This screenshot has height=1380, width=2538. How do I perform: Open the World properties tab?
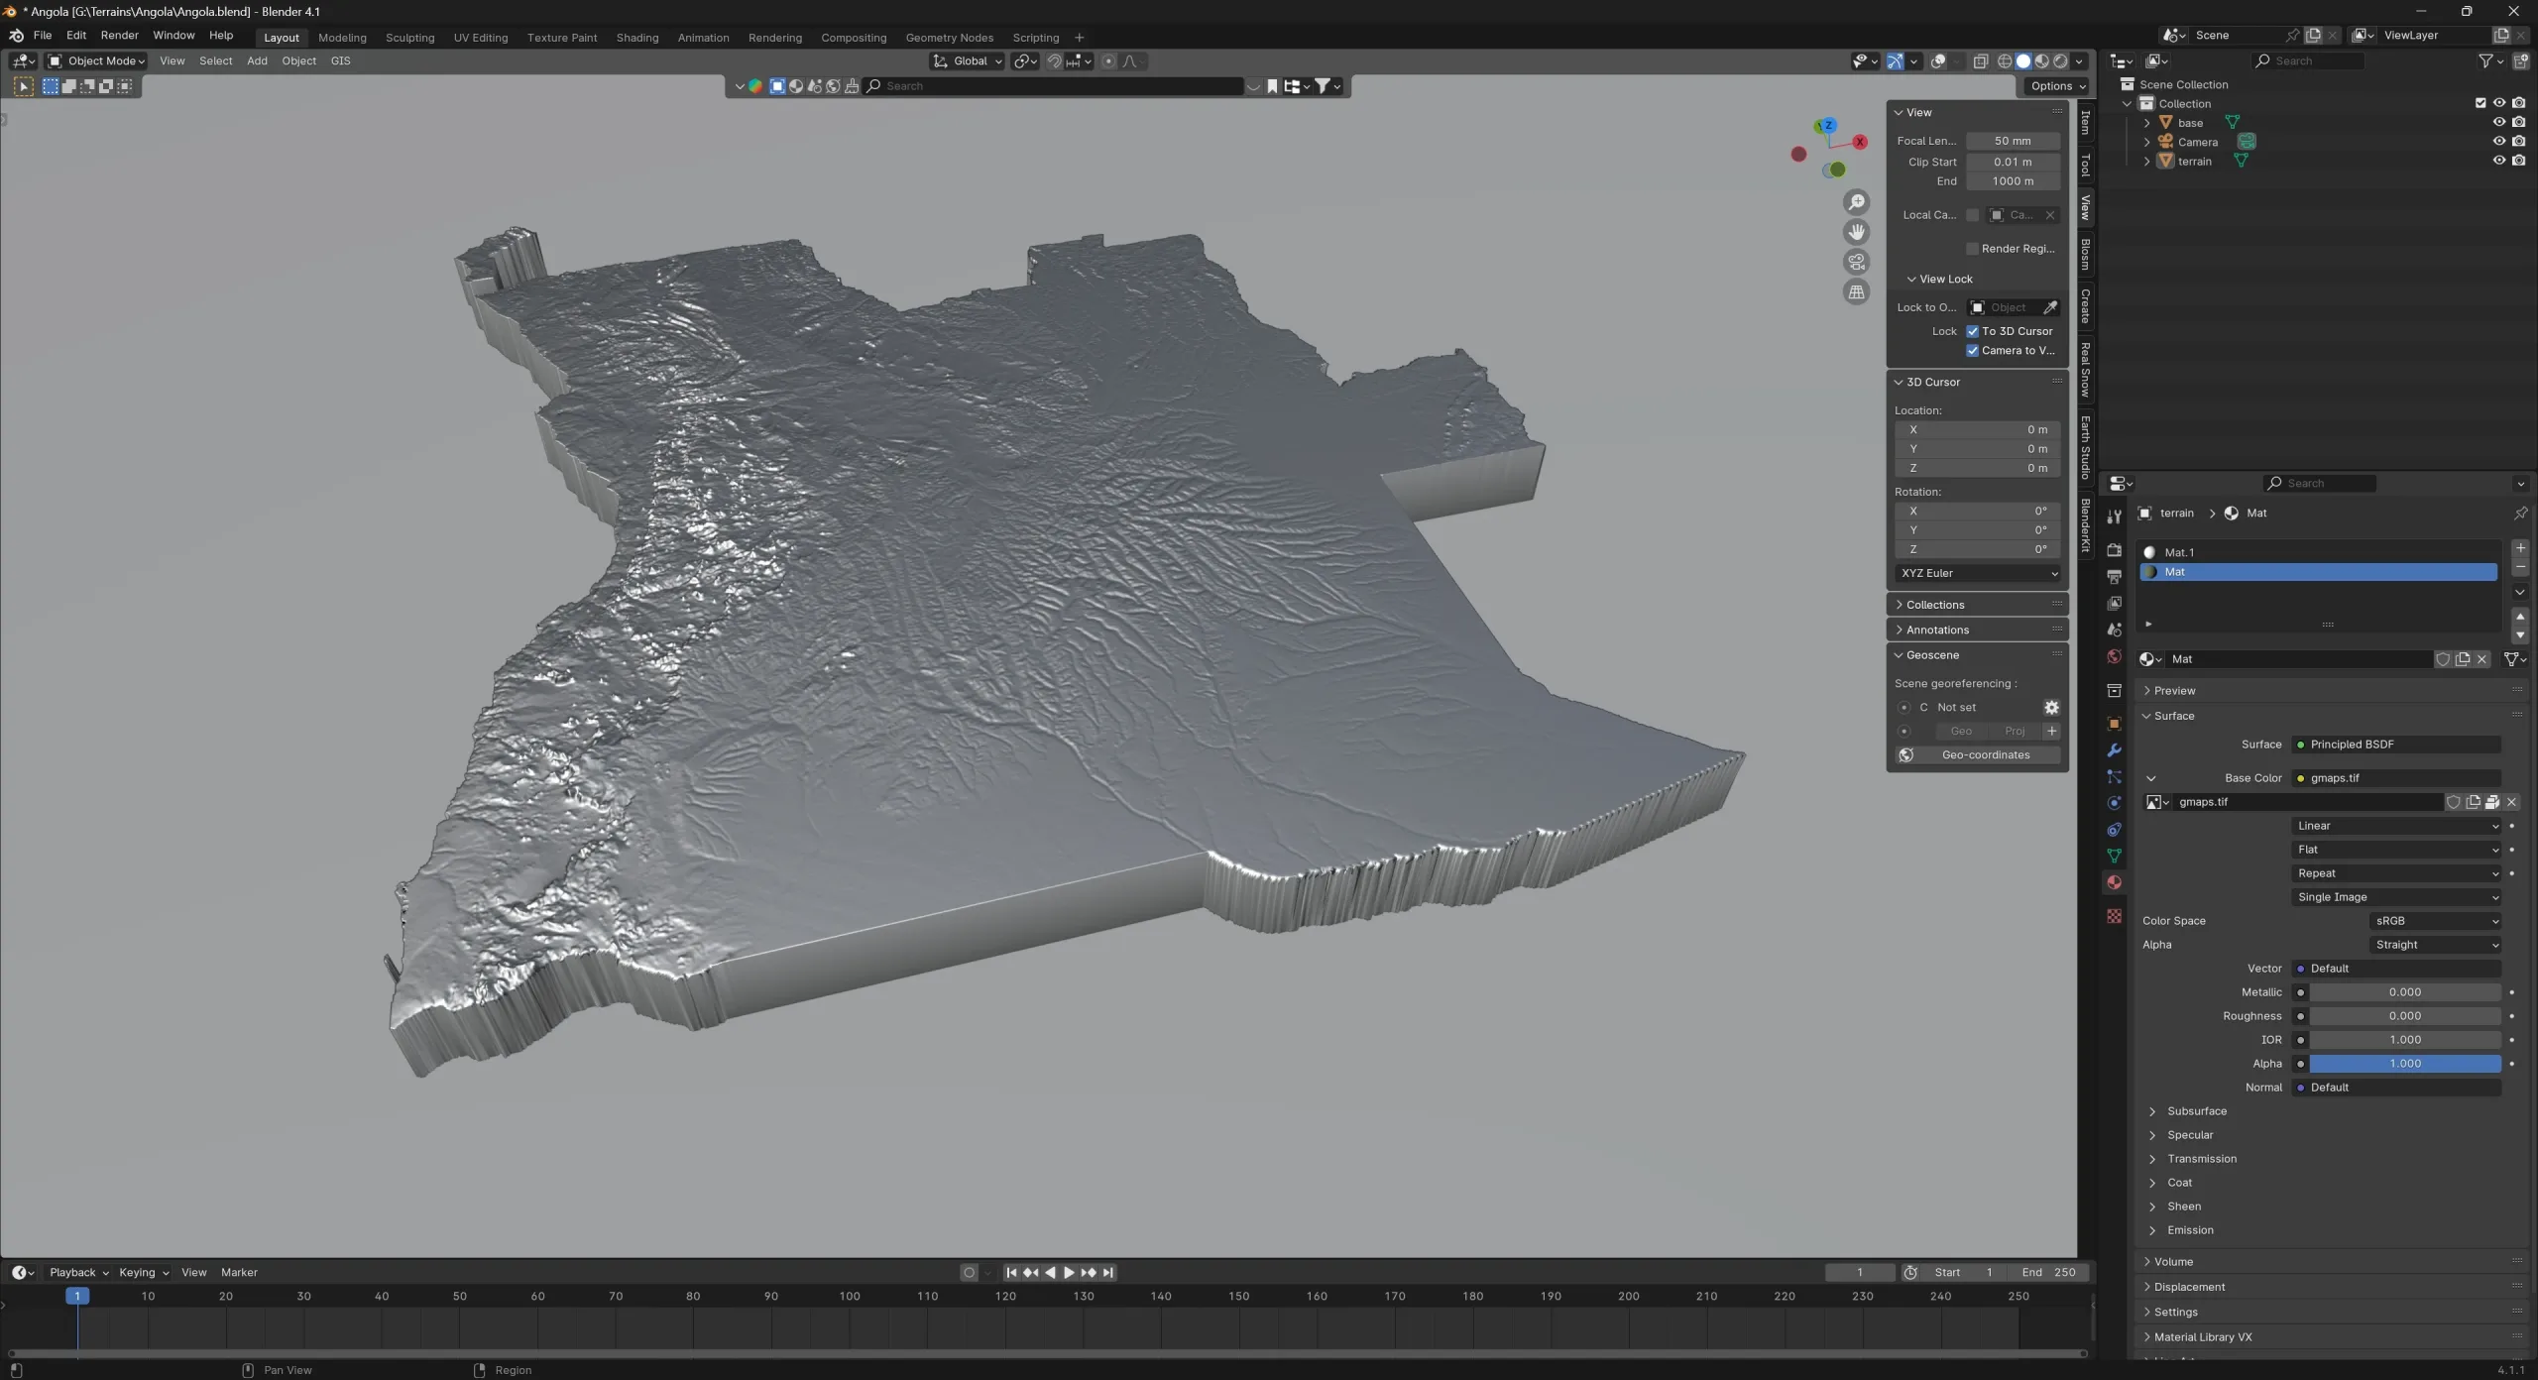click(x=2113, y=656)
